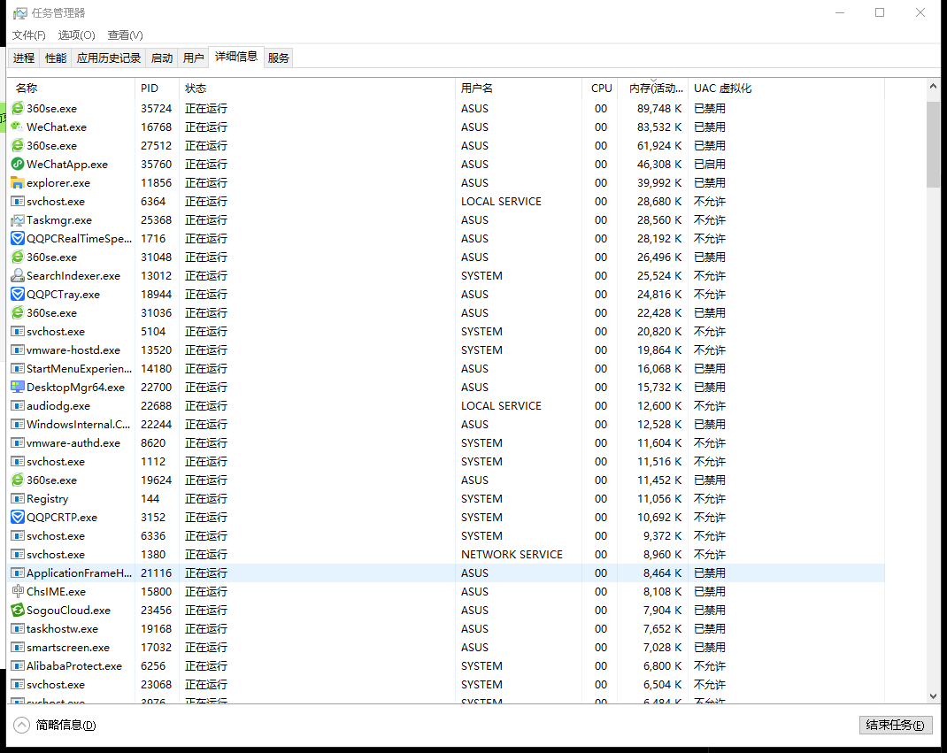This screenshot has height=753, width=947.
Task: Click the WeChatApp.exe green icon
Action: click(18, 165)
